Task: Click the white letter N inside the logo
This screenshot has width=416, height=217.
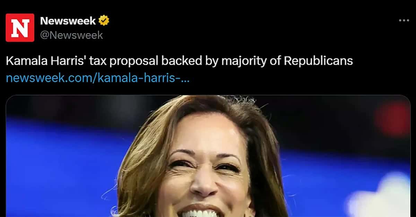Action: (x=20, y=28)
